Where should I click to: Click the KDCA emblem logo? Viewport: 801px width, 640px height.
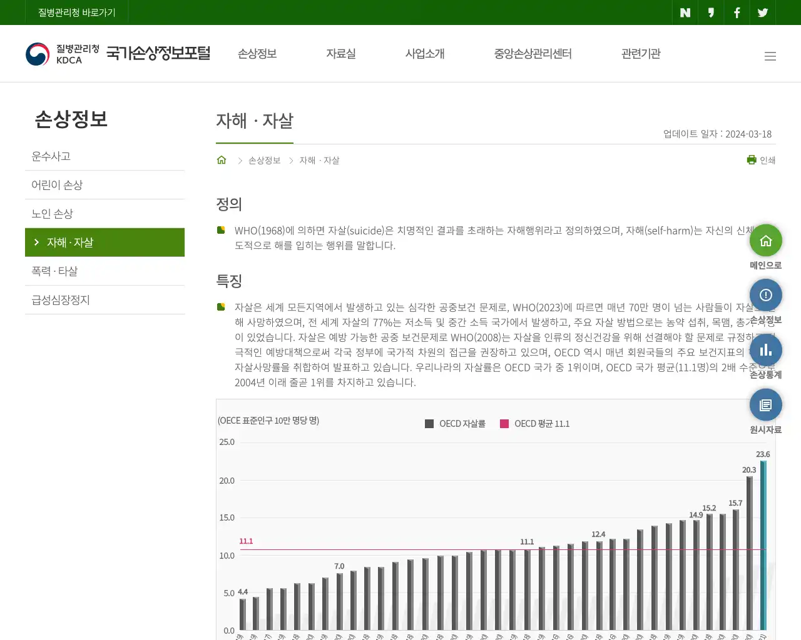38,54
